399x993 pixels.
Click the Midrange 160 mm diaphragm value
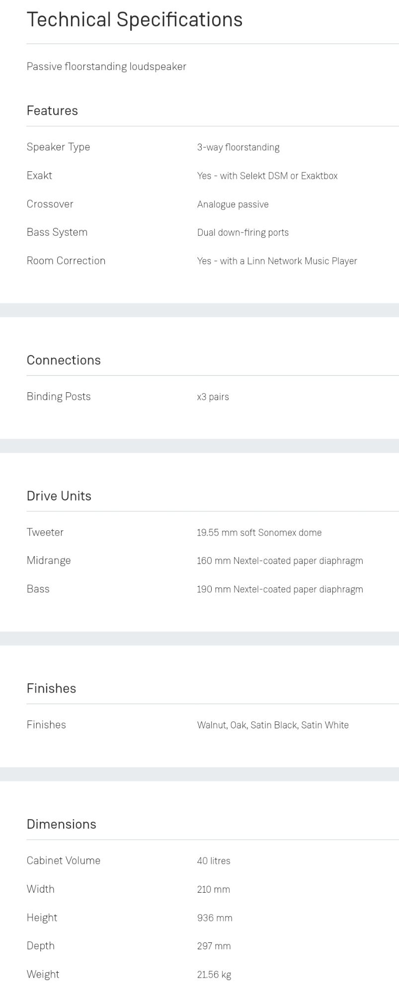click(280, 561)
